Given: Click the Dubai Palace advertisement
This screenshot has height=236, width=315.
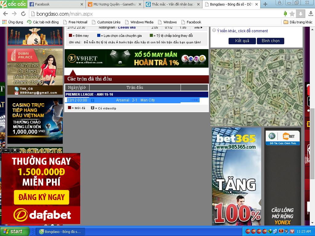Looking at the screenshot, I should [35, 72].
